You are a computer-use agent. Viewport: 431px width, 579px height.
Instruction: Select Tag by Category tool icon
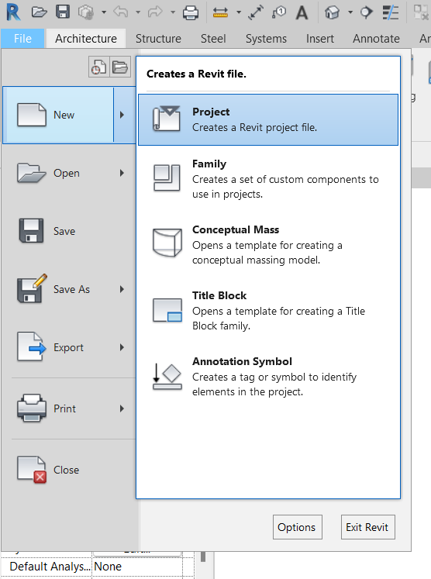point(279,12)
